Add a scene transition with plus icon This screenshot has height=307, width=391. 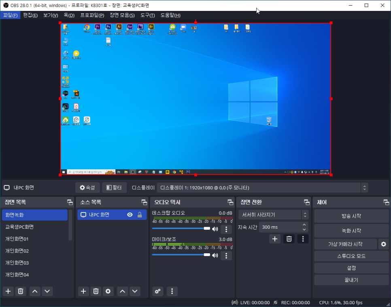point(275,239)
